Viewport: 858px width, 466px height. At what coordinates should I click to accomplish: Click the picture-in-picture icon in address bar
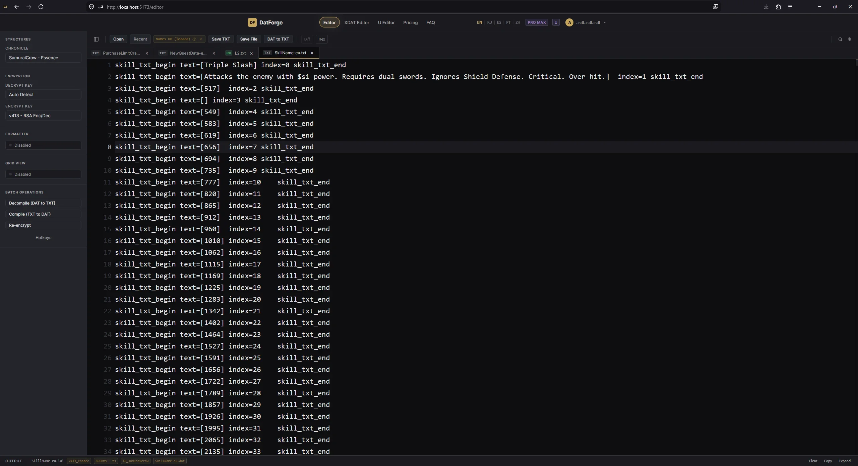(716, 7)
